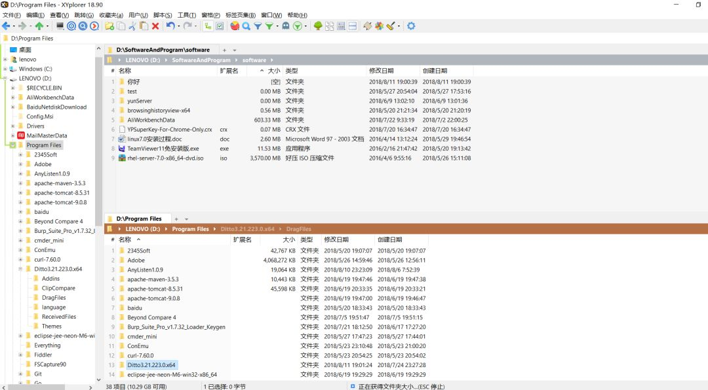Viewport: 708px width, 390px height.
Task: Open the Back arrow history dropdown
Action: coord(14,26)
